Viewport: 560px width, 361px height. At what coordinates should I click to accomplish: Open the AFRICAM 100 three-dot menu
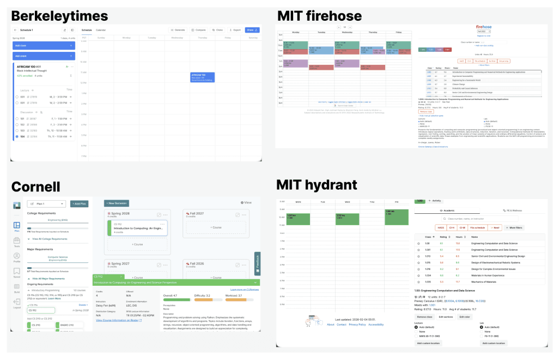click(72, 67)
